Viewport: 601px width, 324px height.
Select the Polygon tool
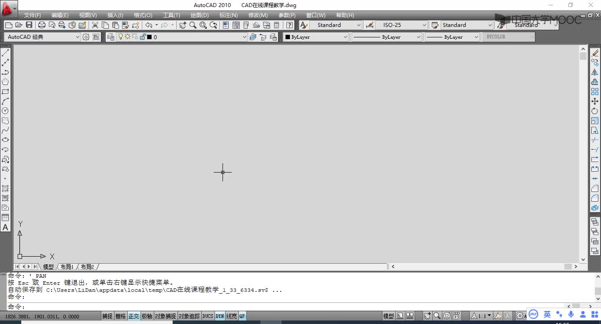click(5, 82)
